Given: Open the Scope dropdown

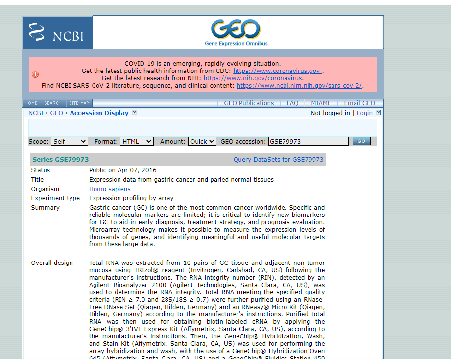Looking at the screenshot, I should (69, 141).
